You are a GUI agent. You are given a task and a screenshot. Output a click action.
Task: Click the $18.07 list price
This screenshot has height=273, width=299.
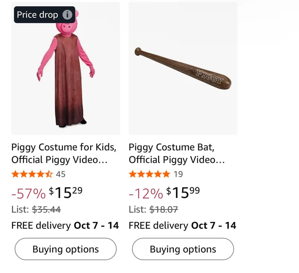click(163, 209)
